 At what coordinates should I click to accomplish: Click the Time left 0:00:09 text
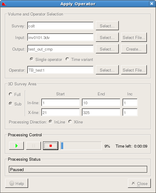(131, 146)
